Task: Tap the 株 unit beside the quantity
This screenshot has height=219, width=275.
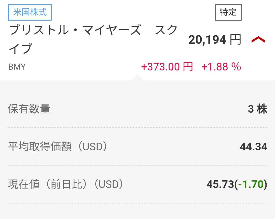Action: (x=262, y=109)
